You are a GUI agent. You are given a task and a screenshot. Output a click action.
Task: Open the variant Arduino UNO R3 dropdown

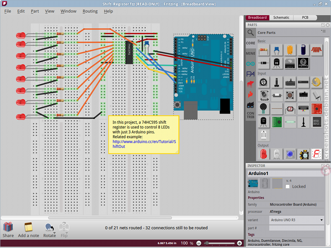click(x=297, y=220)
